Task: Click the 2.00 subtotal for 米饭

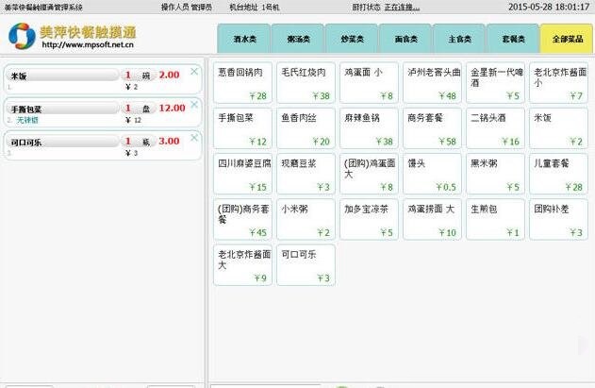Action: 169,75
